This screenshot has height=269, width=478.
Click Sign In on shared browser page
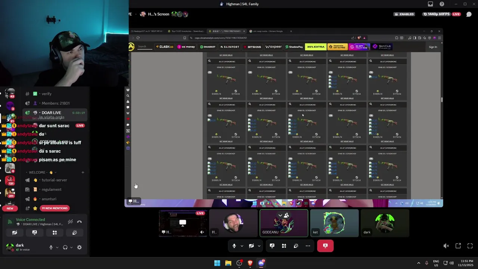point(433,47)
